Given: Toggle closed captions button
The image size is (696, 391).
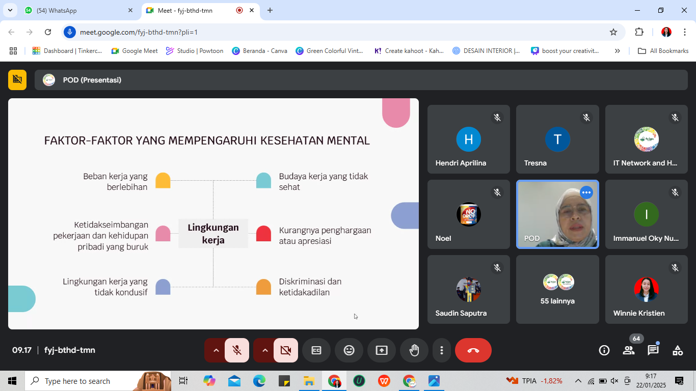Looking at the screenshot, I should click(x=316, y=350).
